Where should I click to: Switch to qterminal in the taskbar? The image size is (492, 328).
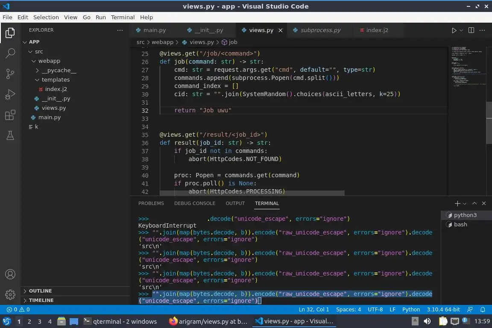click(120, 322)
